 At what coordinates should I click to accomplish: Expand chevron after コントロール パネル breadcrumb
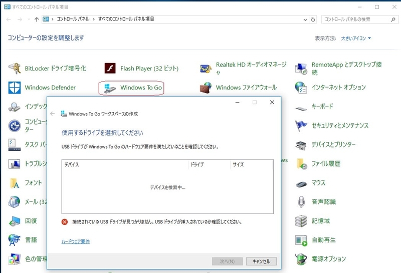[x=94, y=19]
